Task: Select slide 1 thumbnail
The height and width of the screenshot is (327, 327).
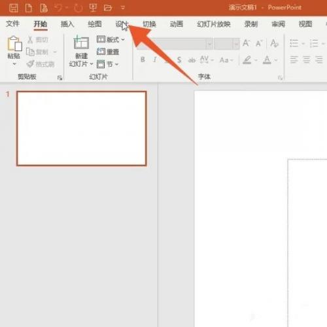Action: click(81, 129)
